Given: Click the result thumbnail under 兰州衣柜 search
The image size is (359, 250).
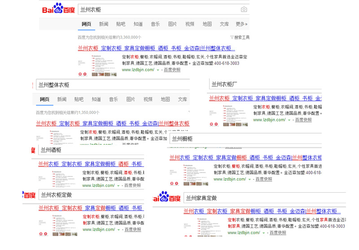Looking at the screenshot, I should click(x=97, y=65).
